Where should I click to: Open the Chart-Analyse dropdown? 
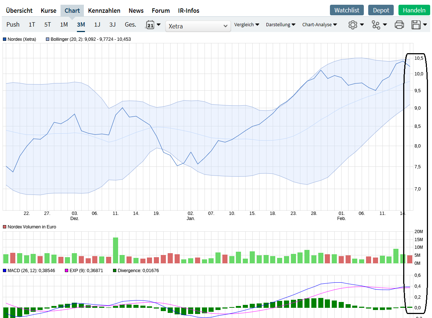pos(320,24)
